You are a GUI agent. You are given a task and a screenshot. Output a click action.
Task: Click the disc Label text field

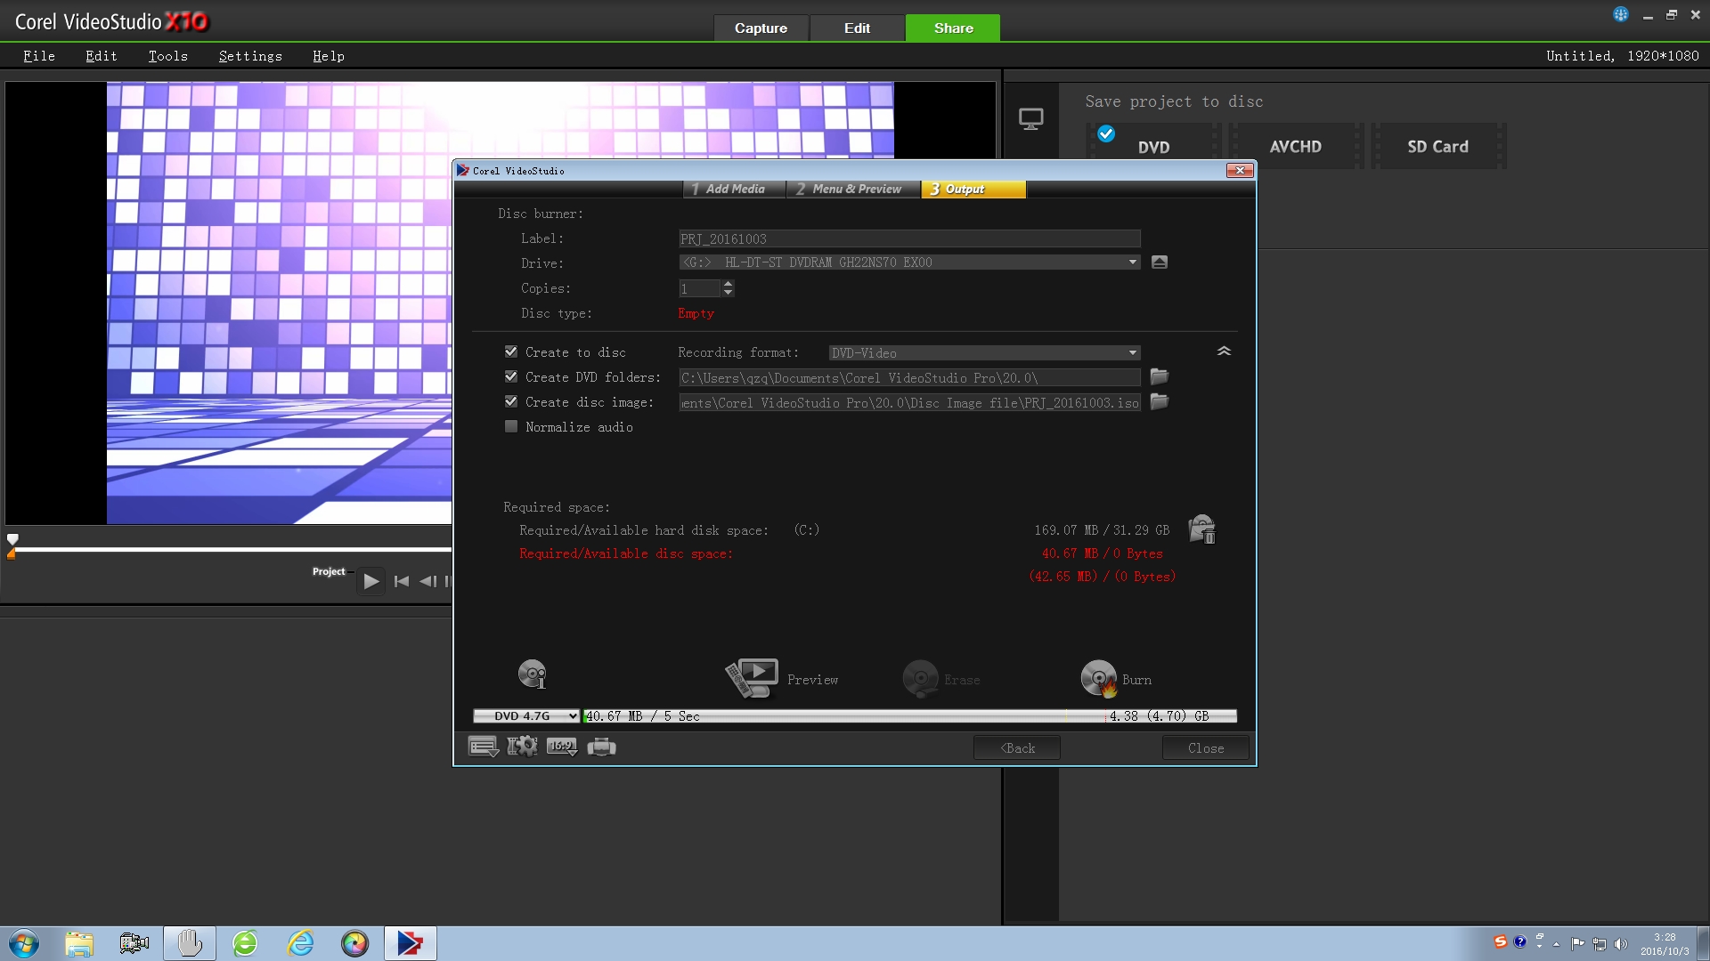click(909, 238)
